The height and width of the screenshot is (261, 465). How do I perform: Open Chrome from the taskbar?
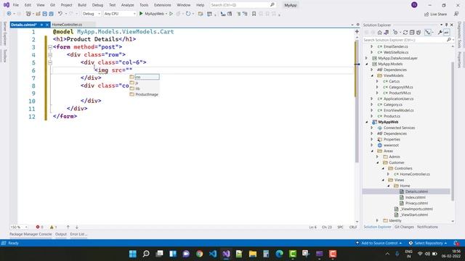click(x=199, y=254)
